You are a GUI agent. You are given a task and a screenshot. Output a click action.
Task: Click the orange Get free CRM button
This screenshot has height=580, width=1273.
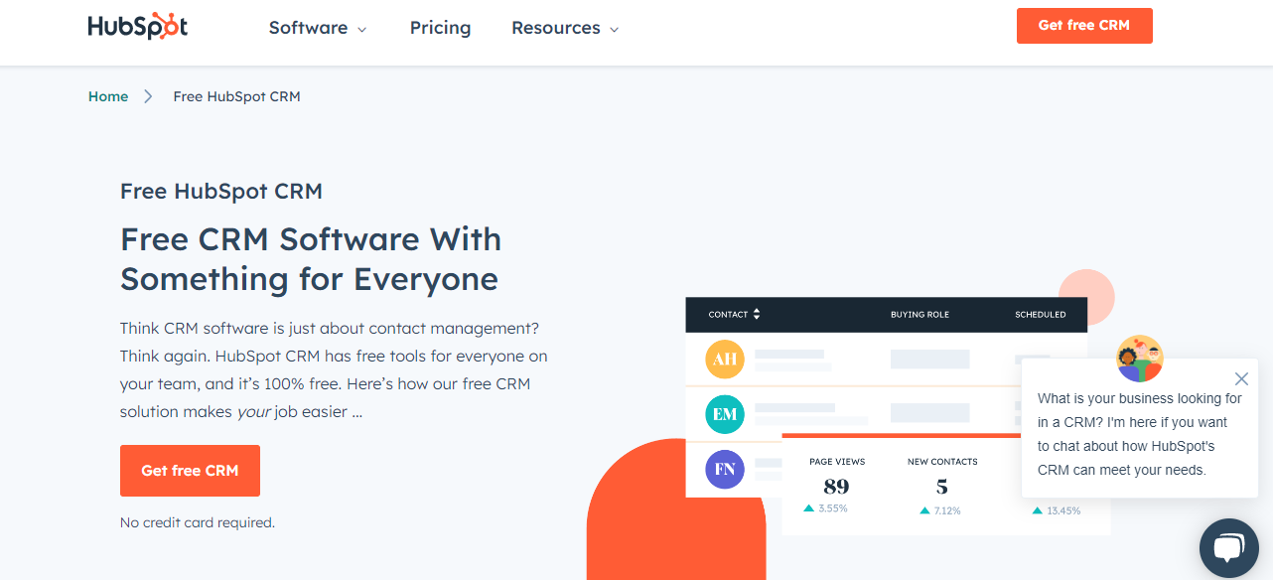[x=1084, y=25]
